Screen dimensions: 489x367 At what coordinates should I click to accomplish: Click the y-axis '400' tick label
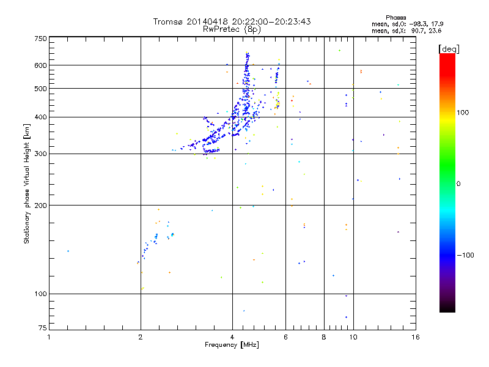(x=40, y=117)
